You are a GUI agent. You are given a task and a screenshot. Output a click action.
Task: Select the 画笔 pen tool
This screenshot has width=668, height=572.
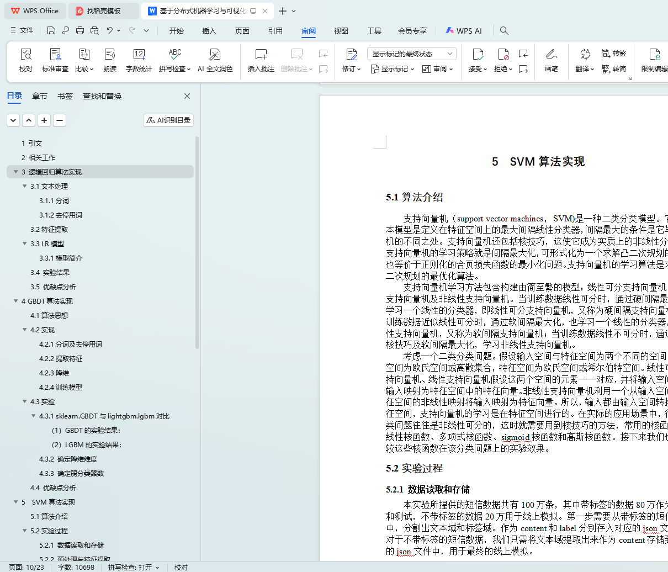(x=552, y=60)
